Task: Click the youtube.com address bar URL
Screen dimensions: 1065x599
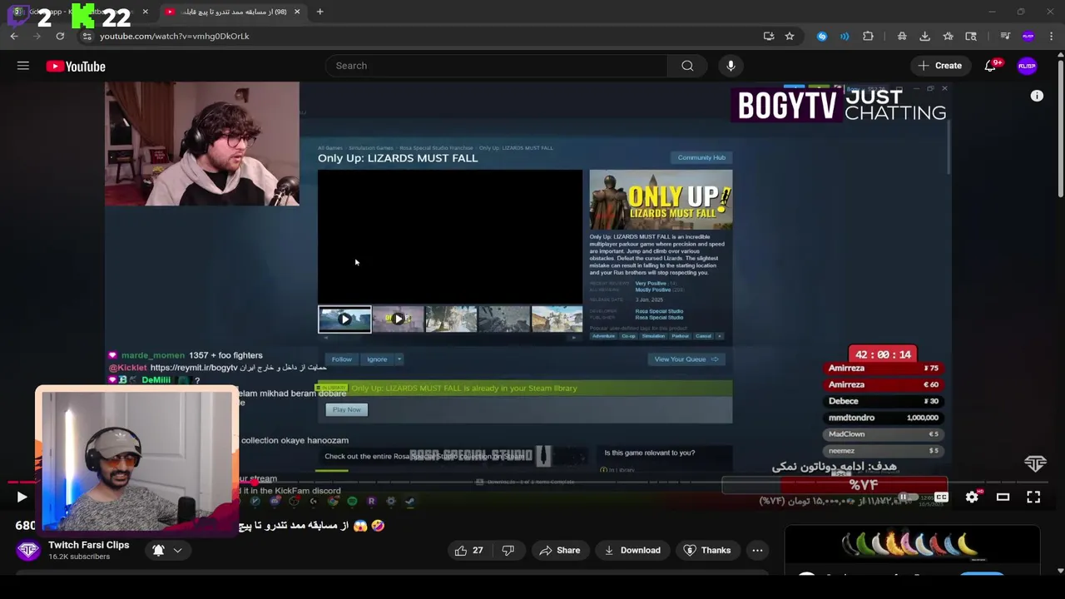Action: pos(175,36)
